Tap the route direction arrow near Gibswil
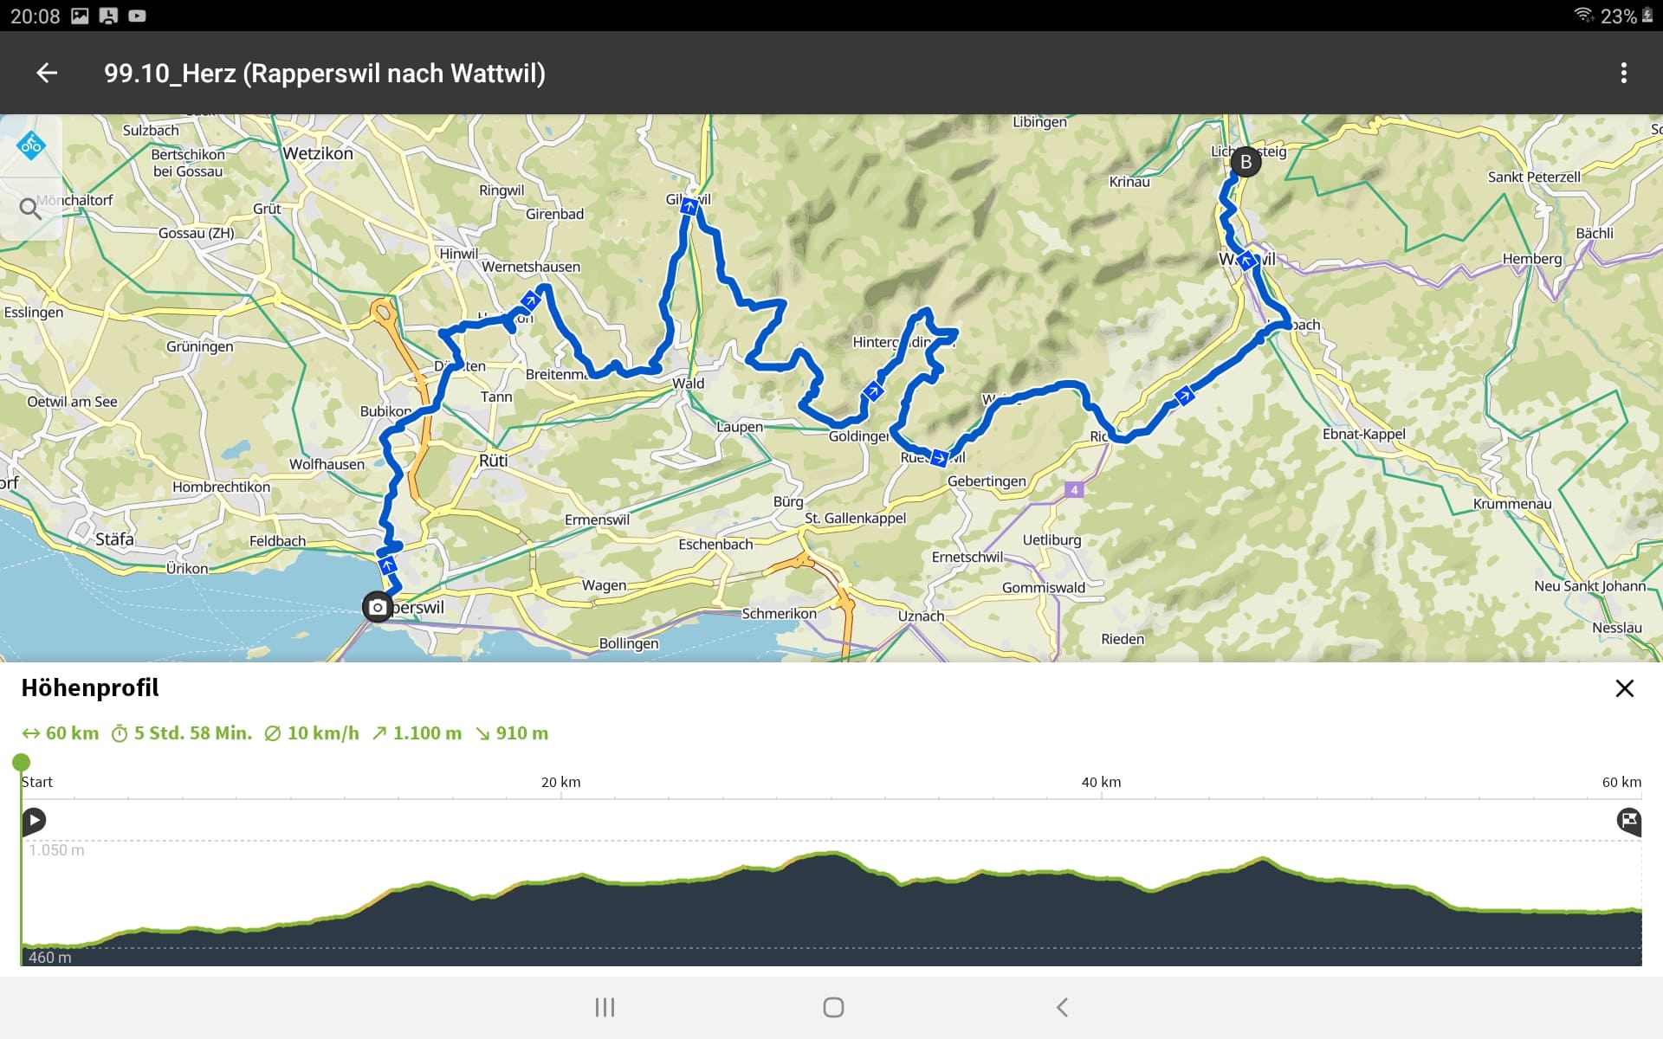Screen dimensions: 1663x1039 point(689,206)
